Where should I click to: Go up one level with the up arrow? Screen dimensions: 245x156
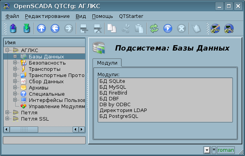41,28
